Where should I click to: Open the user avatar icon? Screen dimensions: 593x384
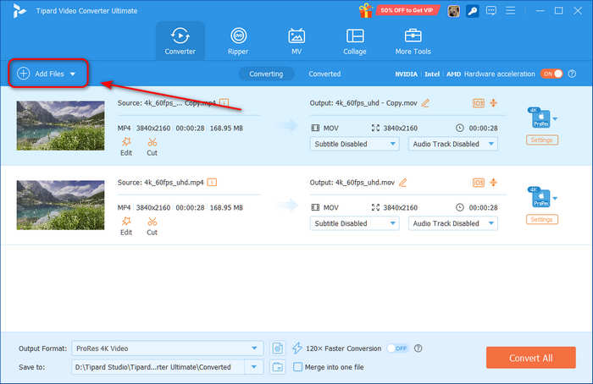[x=453, y=11]
